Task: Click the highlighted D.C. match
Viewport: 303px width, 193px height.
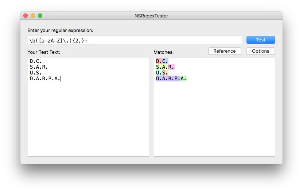Action: pos(162,61)
